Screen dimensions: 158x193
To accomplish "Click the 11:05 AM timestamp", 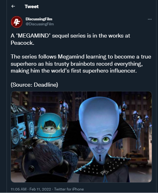I will [x=18, y=189].
